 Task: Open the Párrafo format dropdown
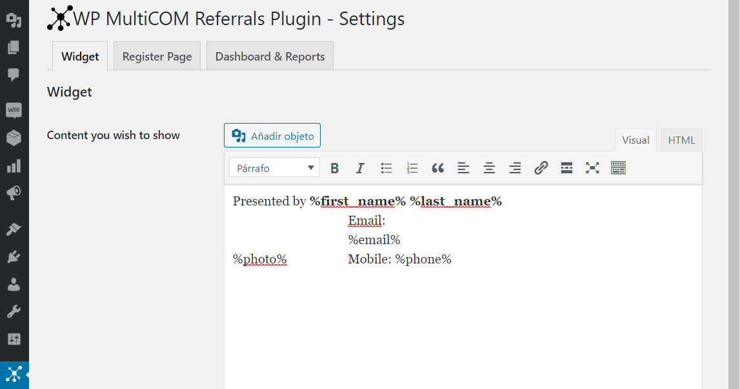click(275, 167)
